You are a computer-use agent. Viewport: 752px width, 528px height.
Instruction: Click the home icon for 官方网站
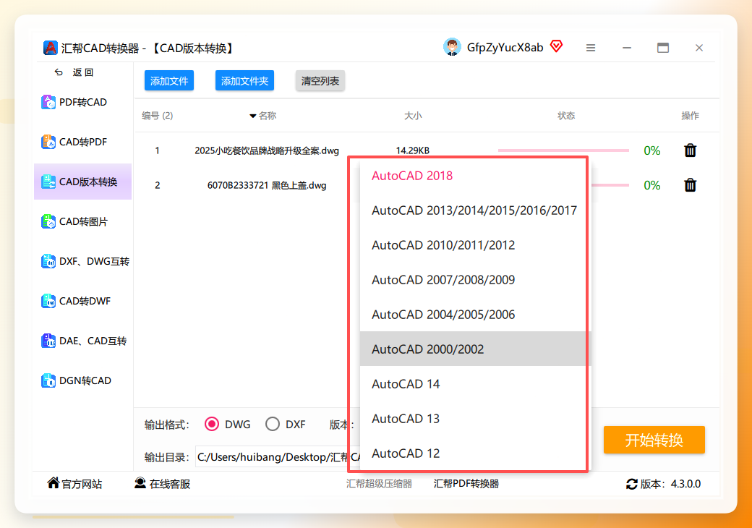54,483
